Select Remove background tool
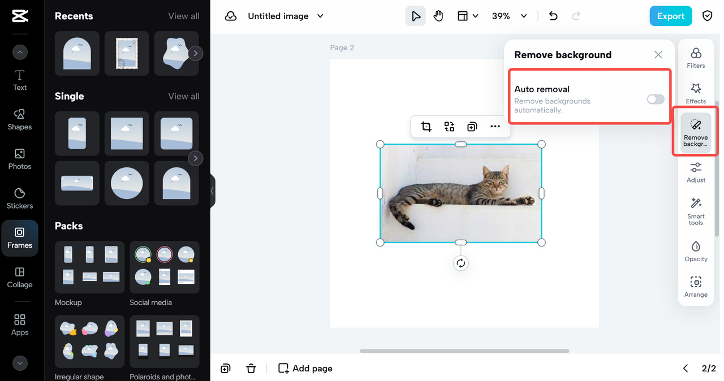Image resolution: width=724 pixels, height=381 pixels. (696, 133)
